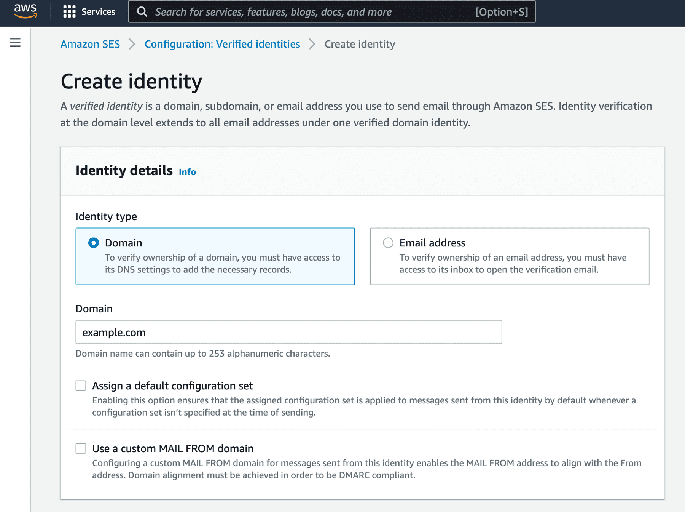Open Info link beside Identity details

pos(187,172)
